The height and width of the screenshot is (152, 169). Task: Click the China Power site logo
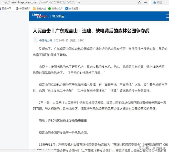click(40, 16)
